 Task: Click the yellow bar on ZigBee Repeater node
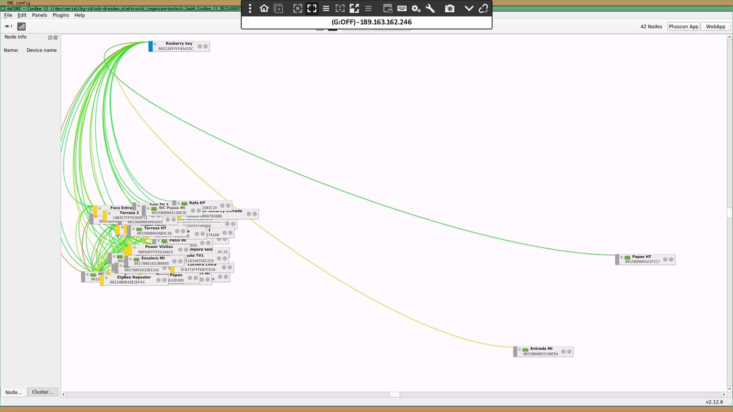coord(102,280)
